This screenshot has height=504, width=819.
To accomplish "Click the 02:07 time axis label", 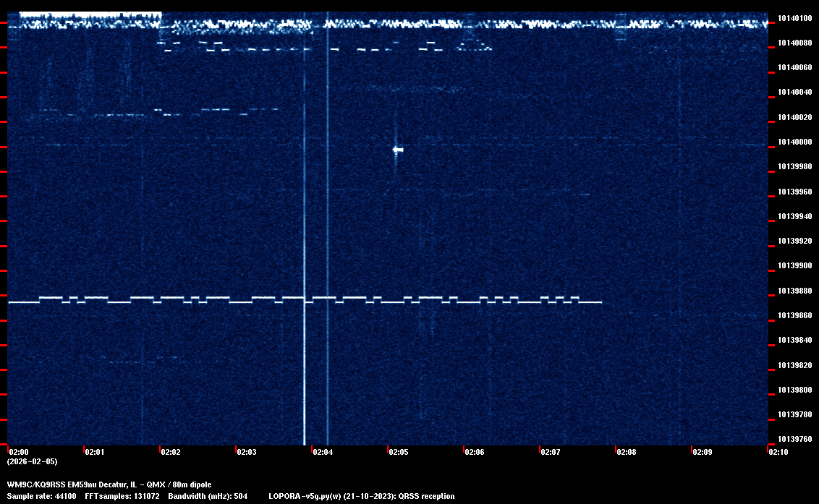I will pyautogui.click(x=551, y=452).
